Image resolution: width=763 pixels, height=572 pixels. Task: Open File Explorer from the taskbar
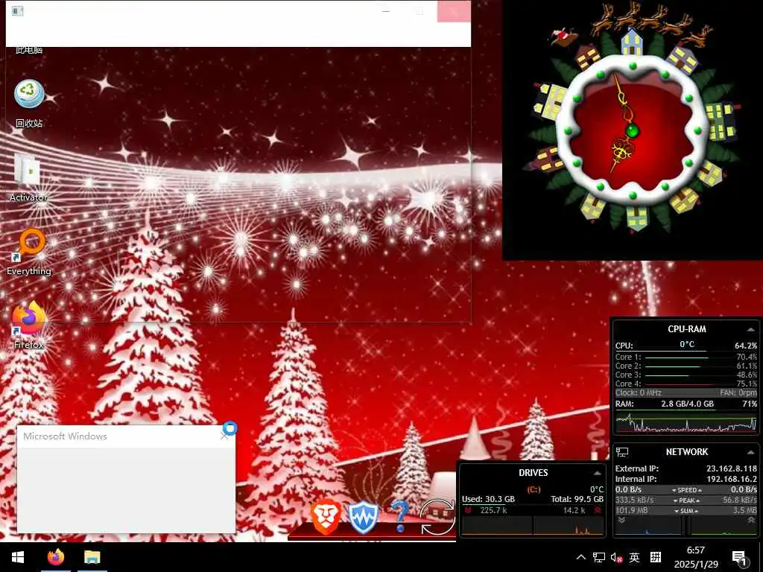(x=92, y=557)
